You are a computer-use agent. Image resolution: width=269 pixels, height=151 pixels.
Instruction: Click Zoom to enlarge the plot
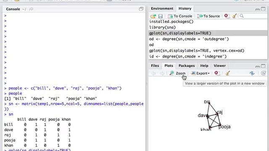[177, 73]
